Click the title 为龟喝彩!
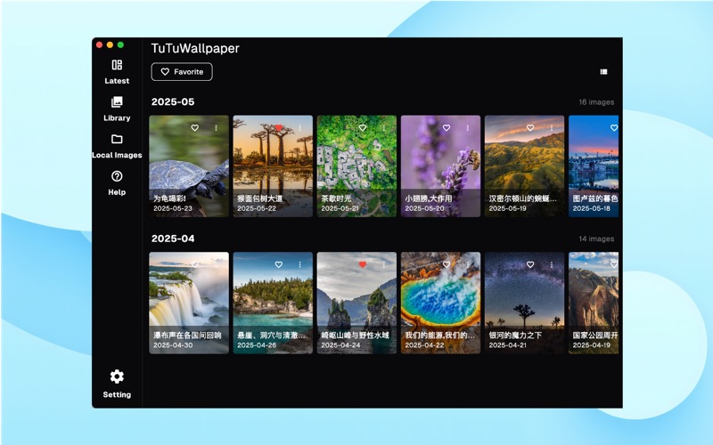Image resolution: width=713 pixels, height=445 pixels. click(169, 198)
